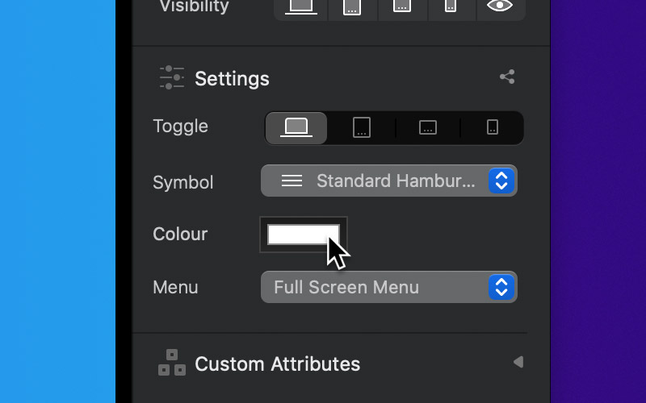Screen dimensions: 646x403
Task: Select the portrait tablet icon in the Visibility row
Action: (x=352, y=7)
